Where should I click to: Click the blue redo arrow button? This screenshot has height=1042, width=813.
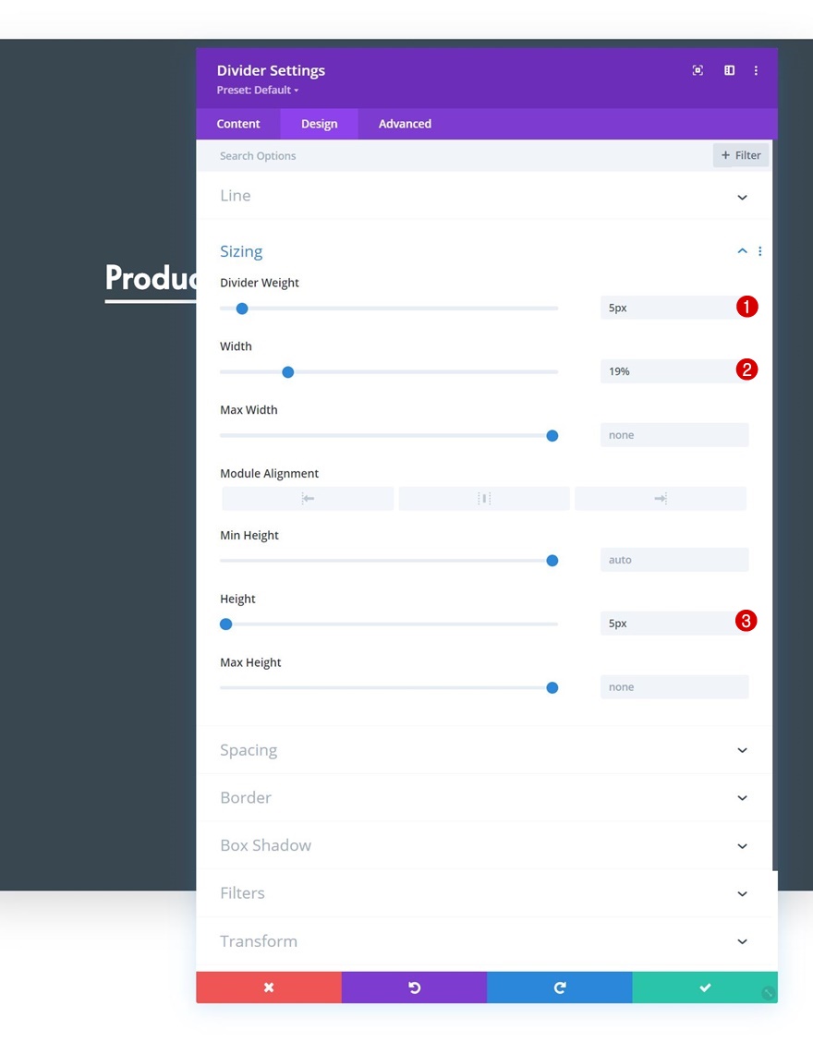pyautogui.click(x=559, y=987)
